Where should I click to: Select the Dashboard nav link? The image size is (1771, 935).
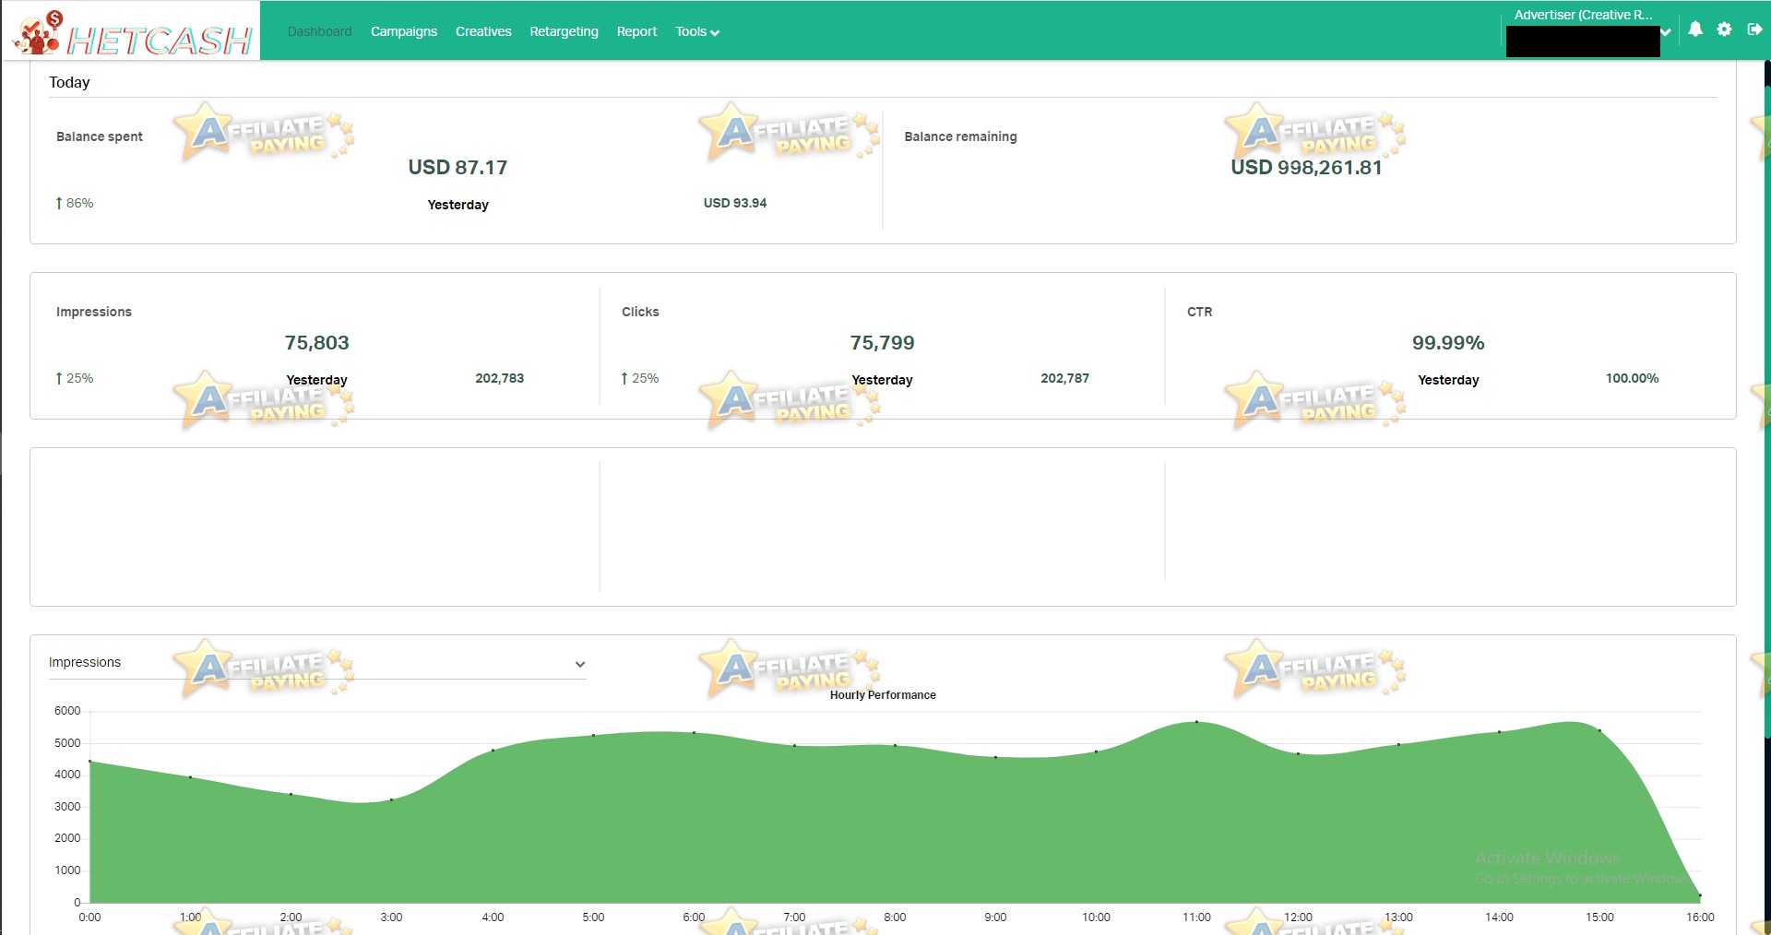(x=319, y=31)
